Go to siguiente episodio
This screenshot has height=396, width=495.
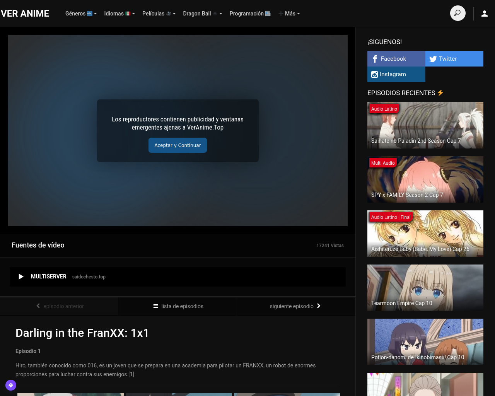point(296,306)
